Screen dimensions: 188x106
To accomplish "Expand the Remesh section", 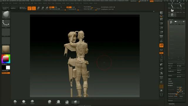I will 171,83.
